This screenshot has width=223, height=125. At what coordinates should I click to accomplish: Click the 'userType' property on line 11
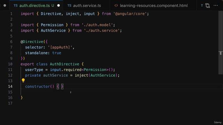(34, 70)
